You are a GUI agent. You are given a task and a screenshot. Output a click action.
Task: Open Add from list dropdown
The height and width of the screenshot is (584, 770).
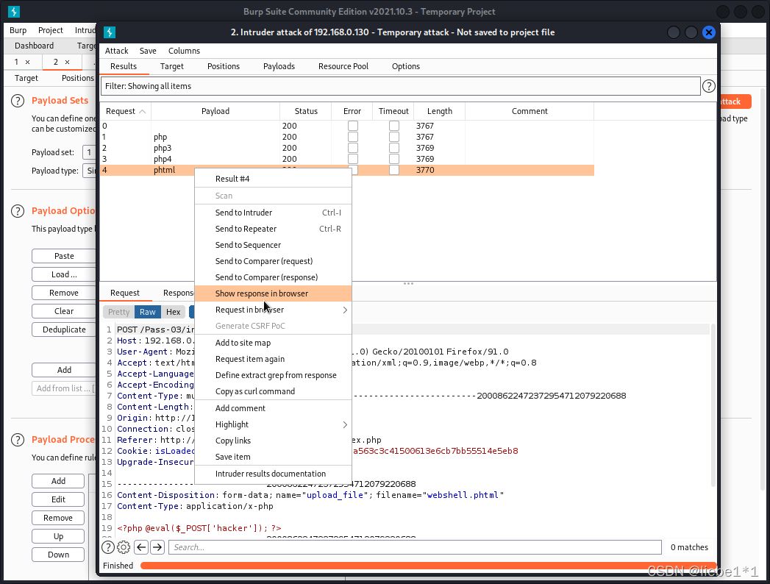pos(63,388)
